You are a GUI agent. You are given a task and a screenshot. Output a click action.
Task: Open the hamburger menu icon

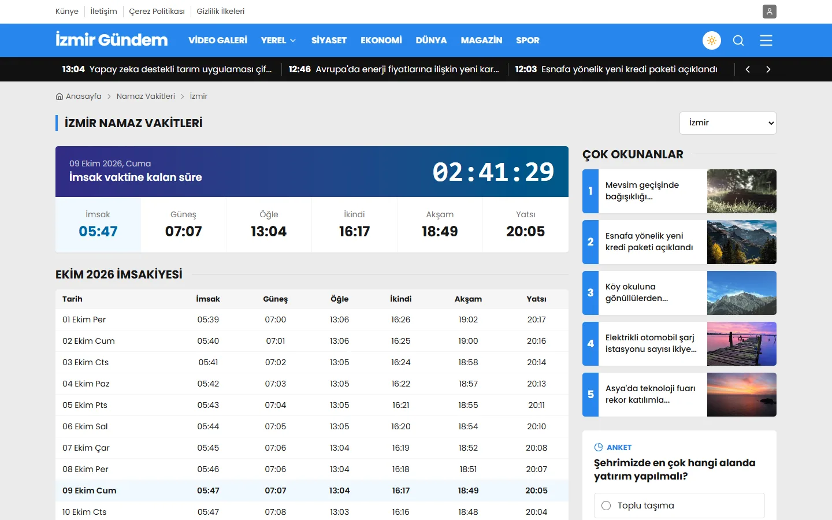tap(766, 40)
